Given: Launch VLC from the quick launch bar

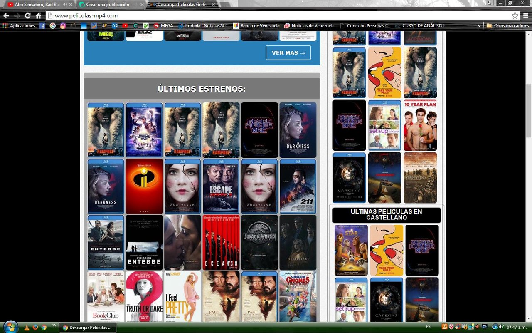Looking at the screenshot, I should click(x=27, y=327).
